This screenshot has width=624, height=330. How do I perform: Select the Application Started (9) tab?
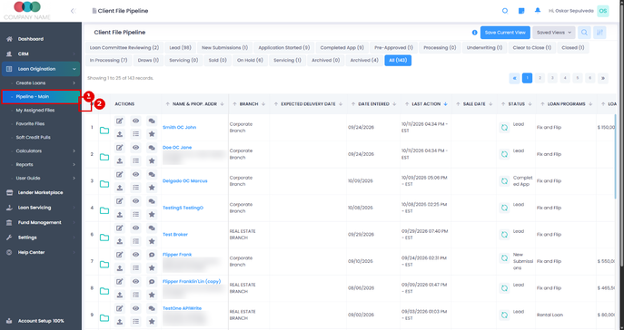[284, 48]
